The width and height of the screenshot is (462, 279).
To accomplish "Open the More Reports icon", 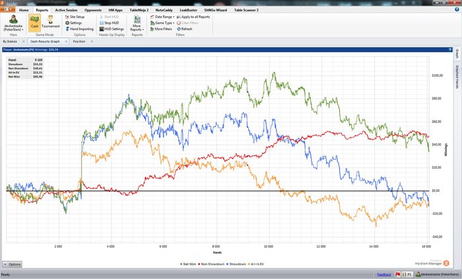I will 137,19.
